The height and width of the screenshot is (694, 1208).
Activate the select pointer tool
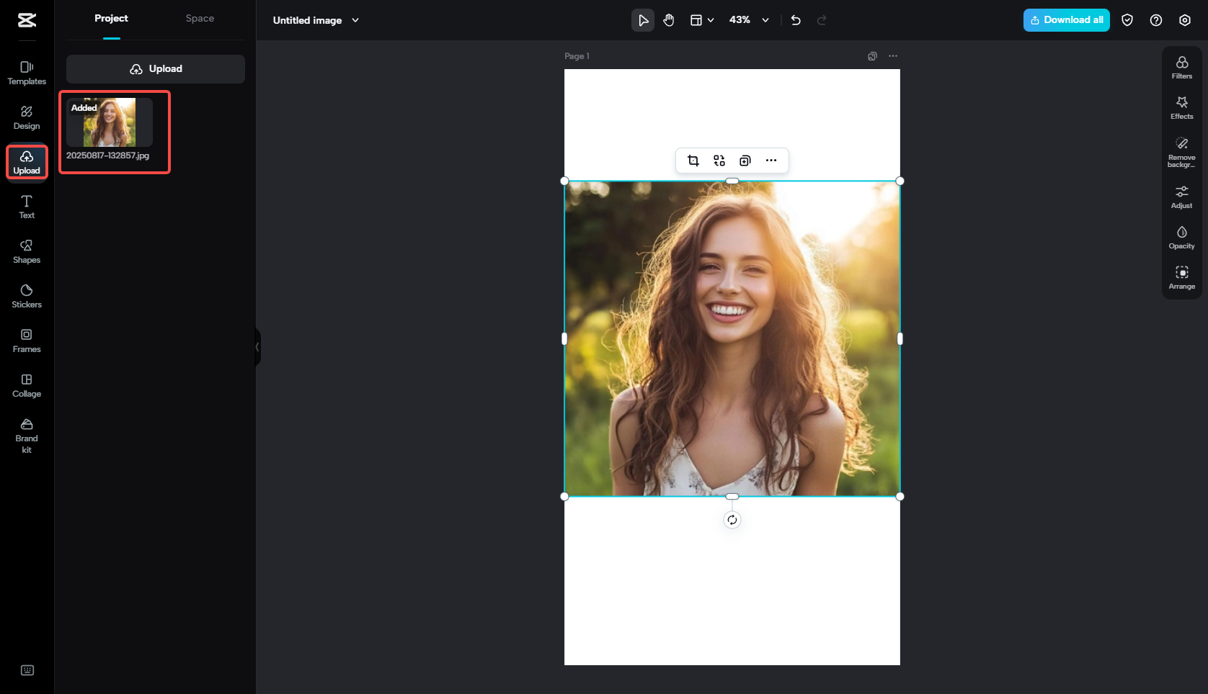pyautogui.click(x=643, y=20)
